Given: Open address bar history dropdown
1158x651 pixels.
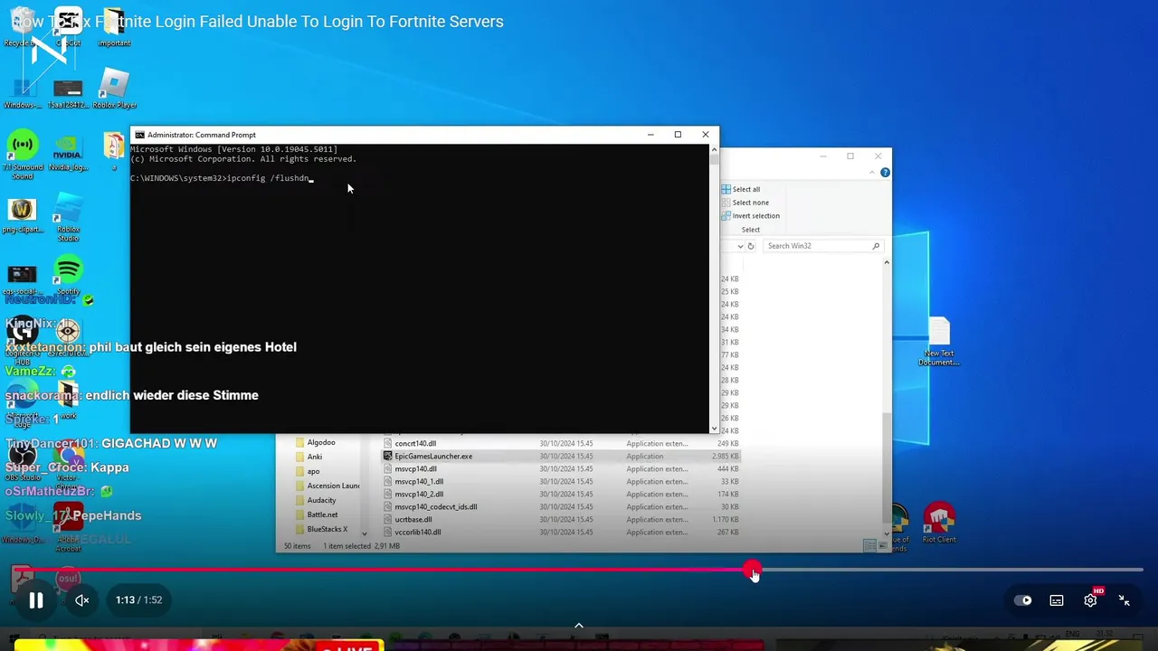Looking at the screenshot, I should [x=740, y=246].
